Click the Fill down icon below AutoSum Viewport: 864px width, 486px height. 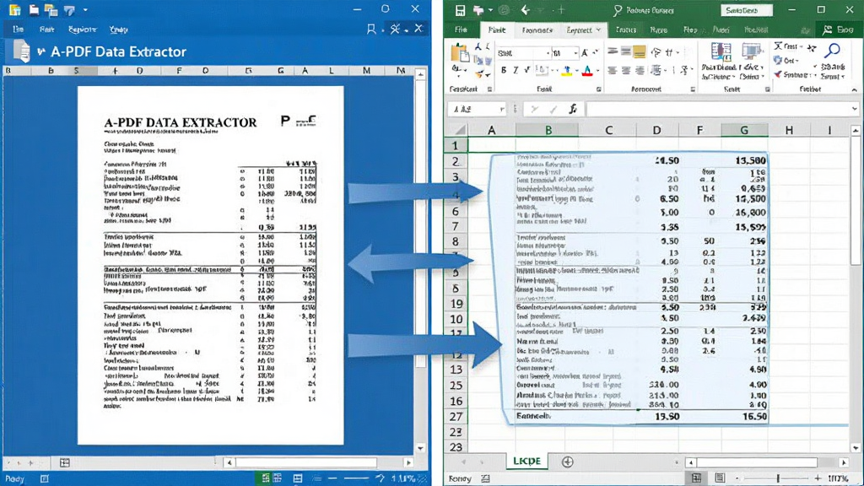pos(777,60)
